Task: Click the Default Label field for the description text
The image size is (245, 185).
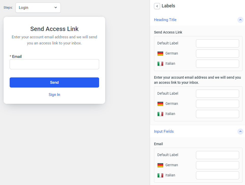Action: 217,93
